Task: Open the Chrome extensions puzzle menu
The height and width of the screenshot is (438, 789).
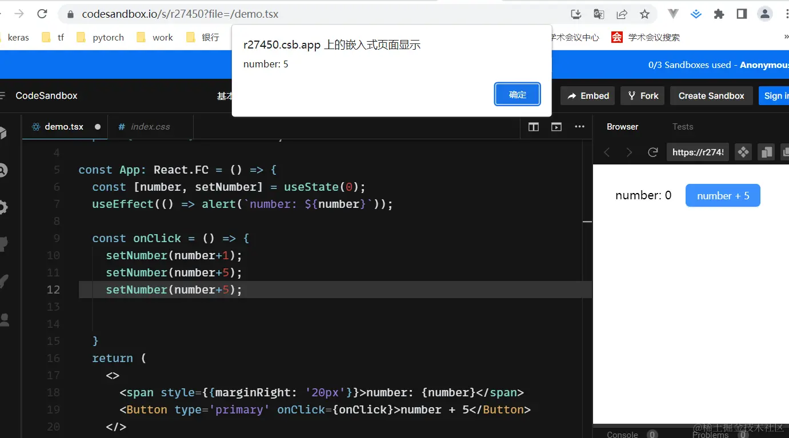Action: [x=719, y=14]
